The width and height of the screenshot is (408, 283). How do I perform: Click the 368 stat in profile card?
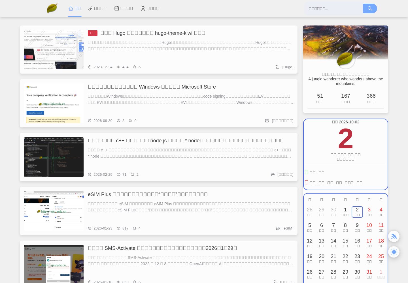coord(371,98)
